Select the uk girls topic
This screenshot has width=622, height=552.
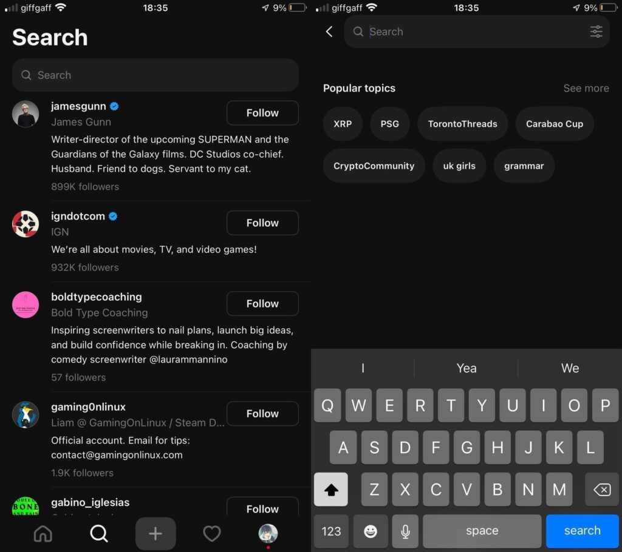click(x=459, y=166)
